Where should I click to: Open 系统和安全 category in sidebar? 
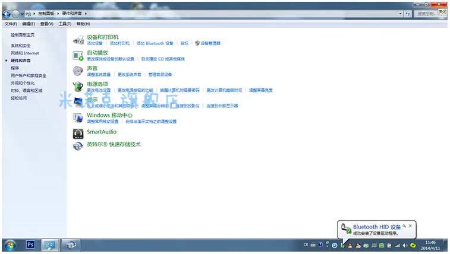tap(21, 46)
